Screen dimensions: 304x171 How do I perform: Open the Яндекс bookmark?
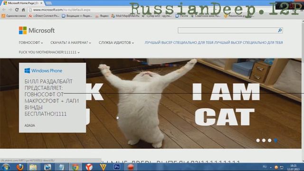click(102, 16)
